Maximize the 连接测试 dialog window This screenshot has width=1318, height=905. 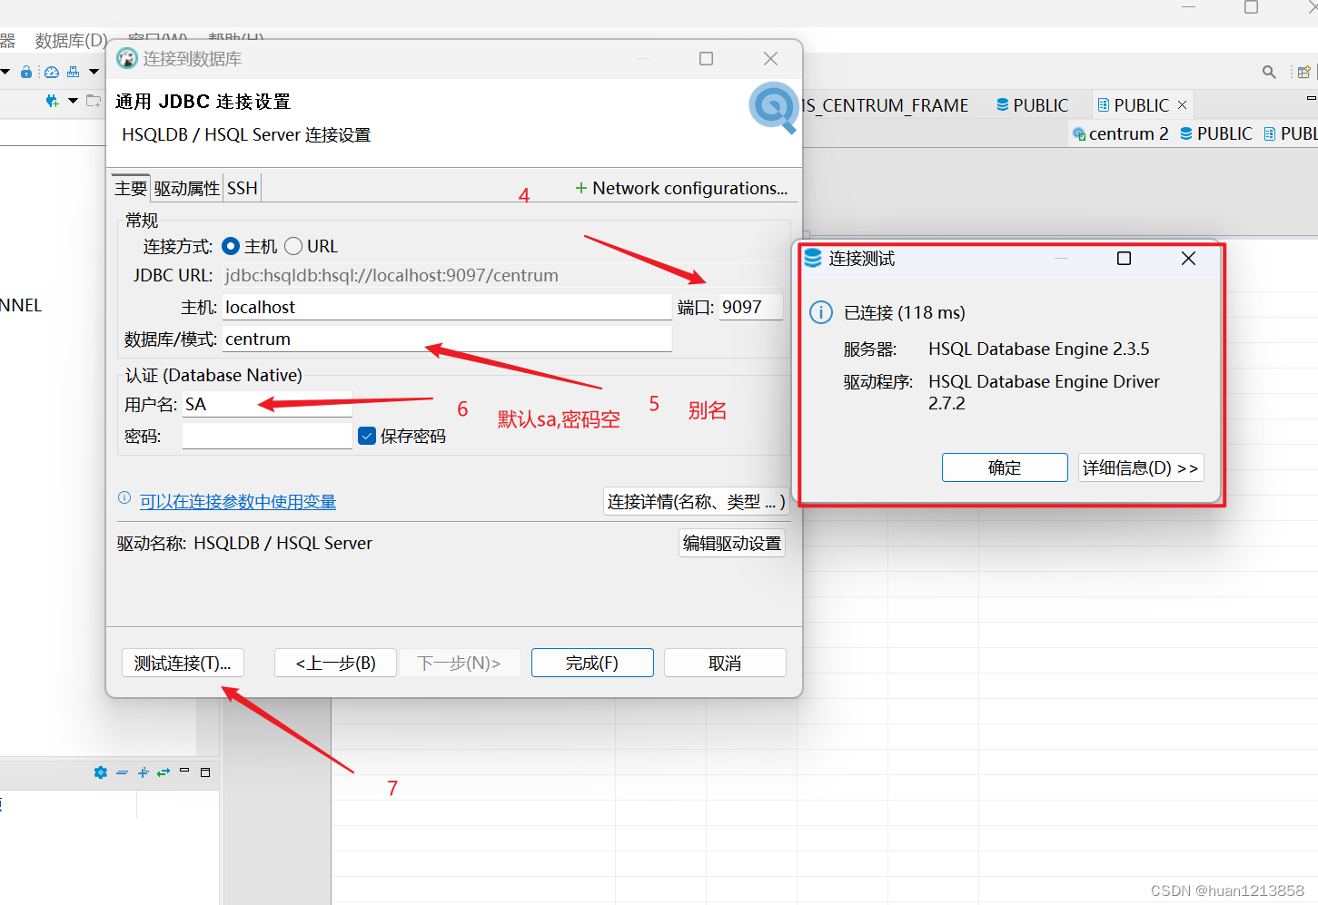(1124, 259)
